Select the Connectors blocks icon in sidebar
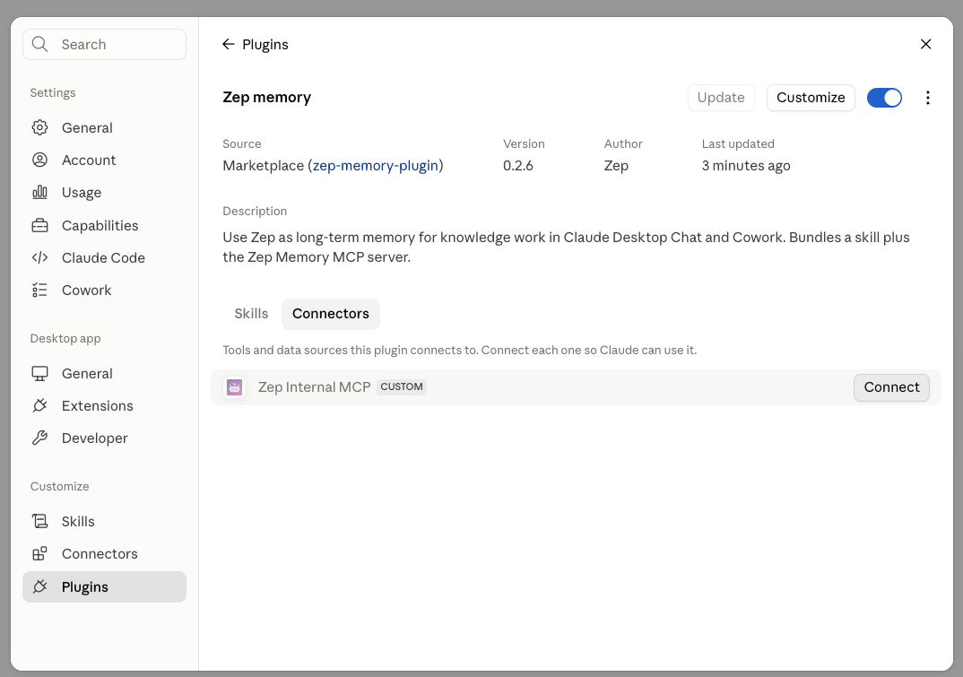Image resolution: width=963 pixels, height=677 pixels. coord(40,554)
